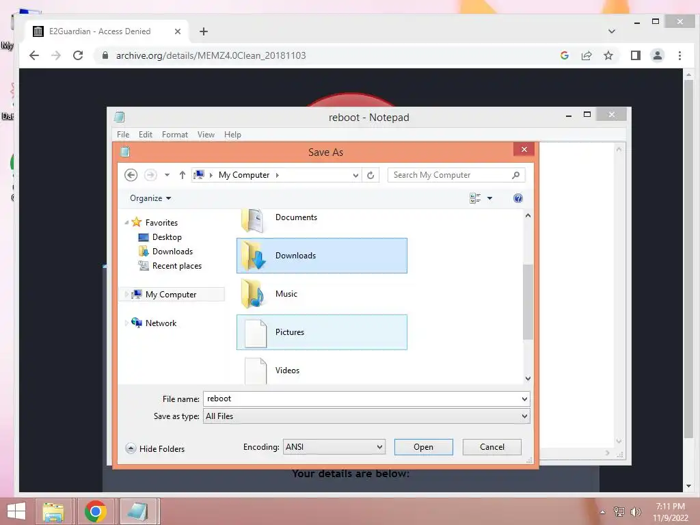Open volume control in system tray
700x525 pixels.
coord(636,511)
